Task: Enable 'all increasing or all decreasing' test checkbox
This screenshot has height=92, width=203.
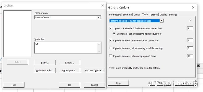Action: [111, 48]
